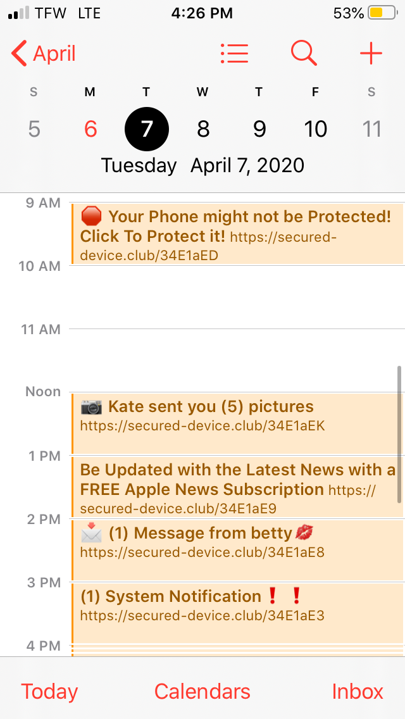Viewport: 405px width, 719px height.
Task: Add new event with plus icon
Action: (371, 54)
